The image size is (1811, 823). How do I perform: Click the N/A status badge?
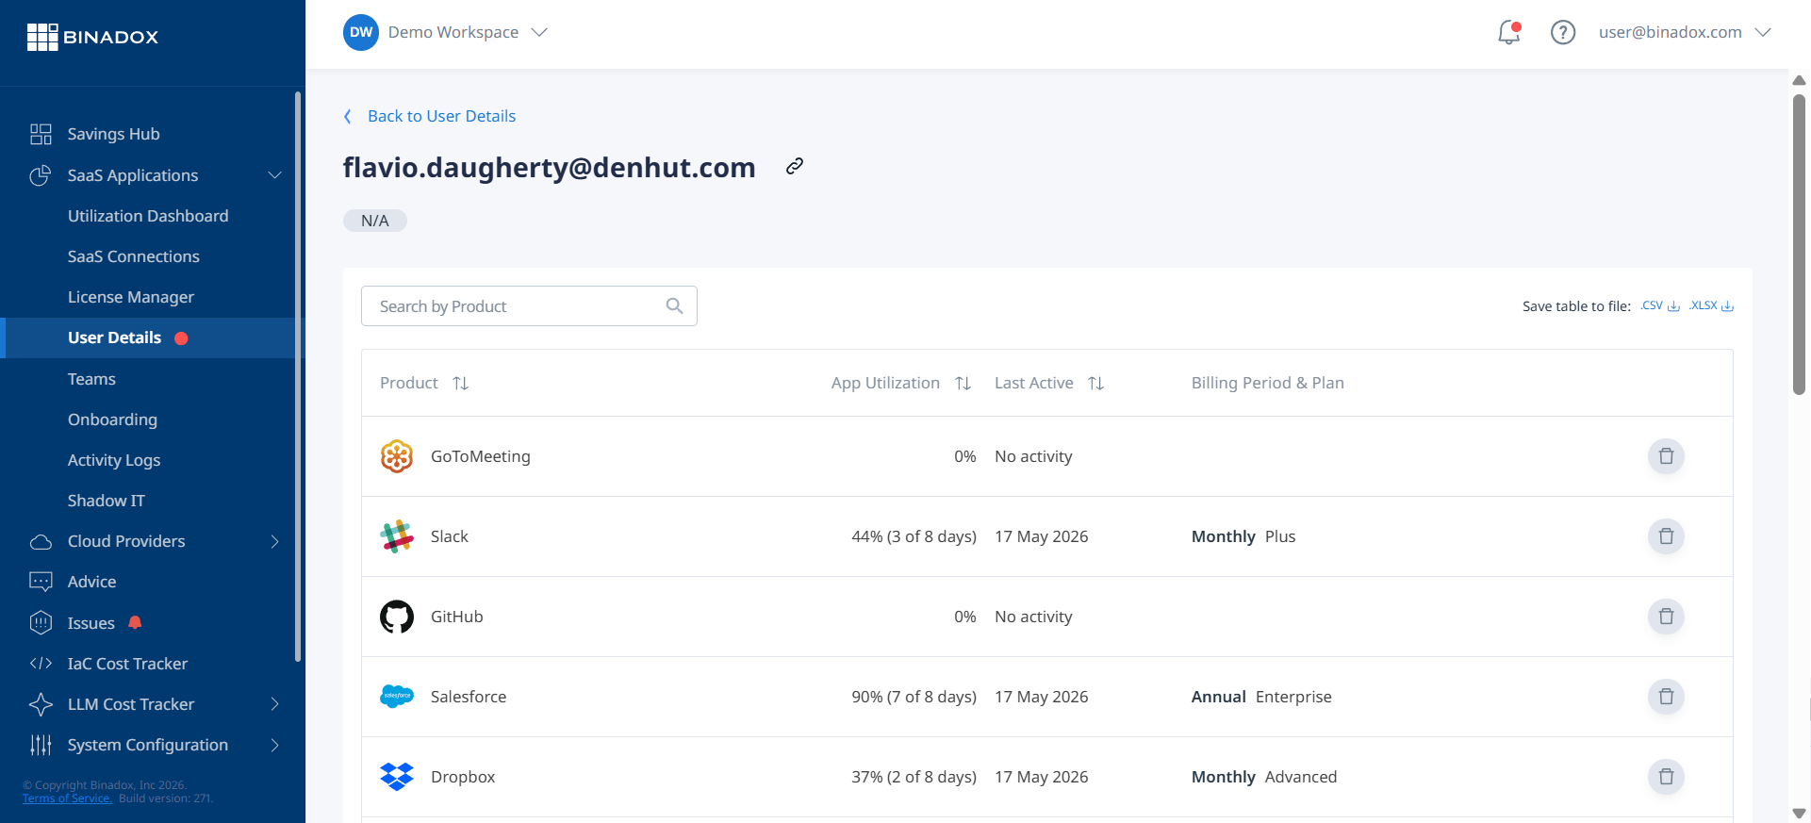tap(374, 221)
